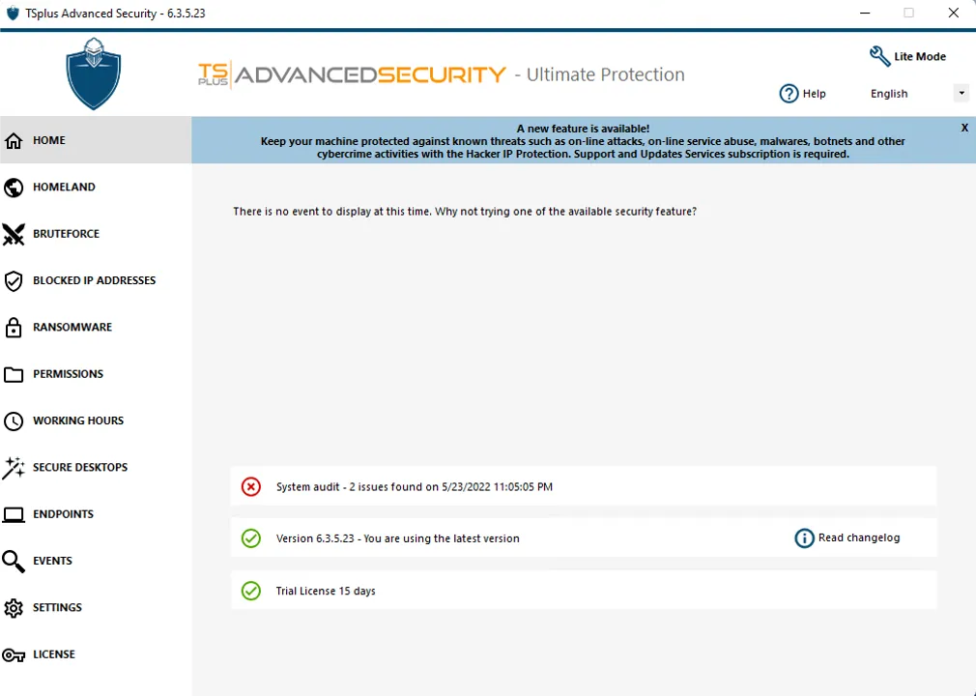Screen dimensions: 976x696
Task: Open the RANSOMWARE section label
Action: (72, 327)
